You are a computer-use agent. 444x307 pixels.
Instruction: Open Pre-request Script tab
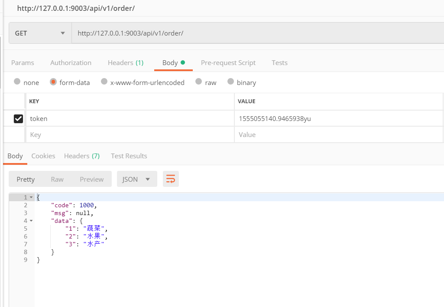pos(228,62)
